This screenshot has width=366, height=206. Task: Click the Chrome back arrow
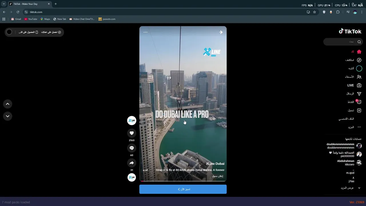pyautogui.click(x=4, y=12)
